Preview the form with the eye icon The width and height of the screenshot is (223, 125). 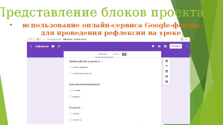point(159,46)
